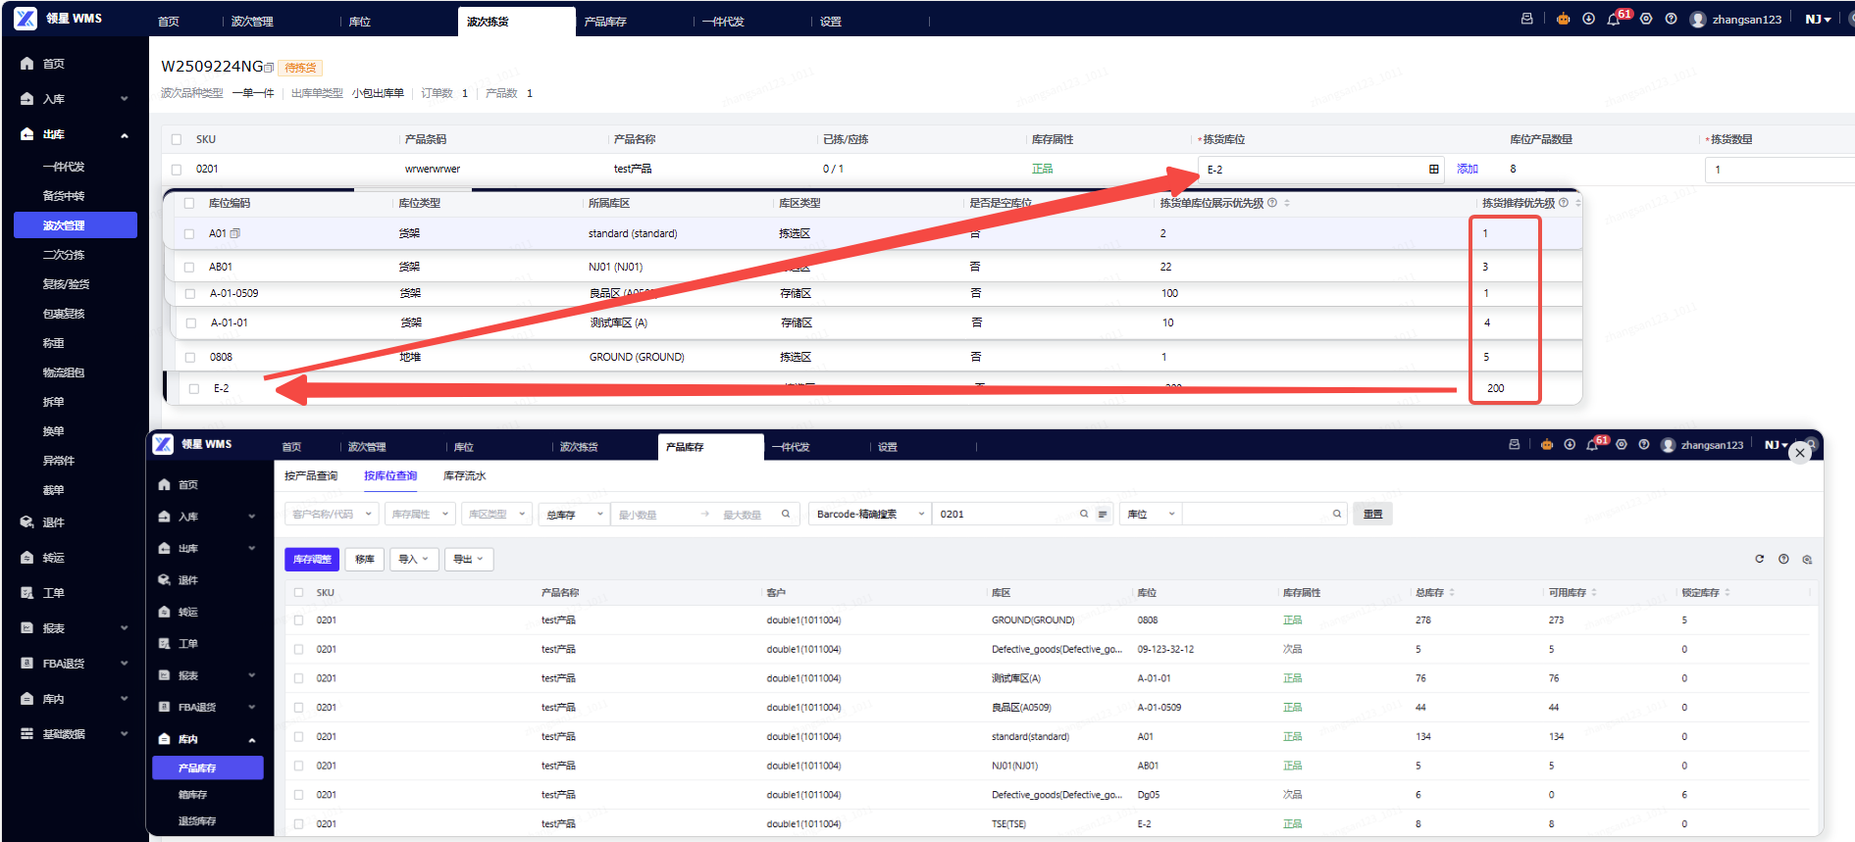Image resolution: width=1855 pixels, height=842 pixels.
Task: Click the copy icon next to location A01
Action: [235, 233]
